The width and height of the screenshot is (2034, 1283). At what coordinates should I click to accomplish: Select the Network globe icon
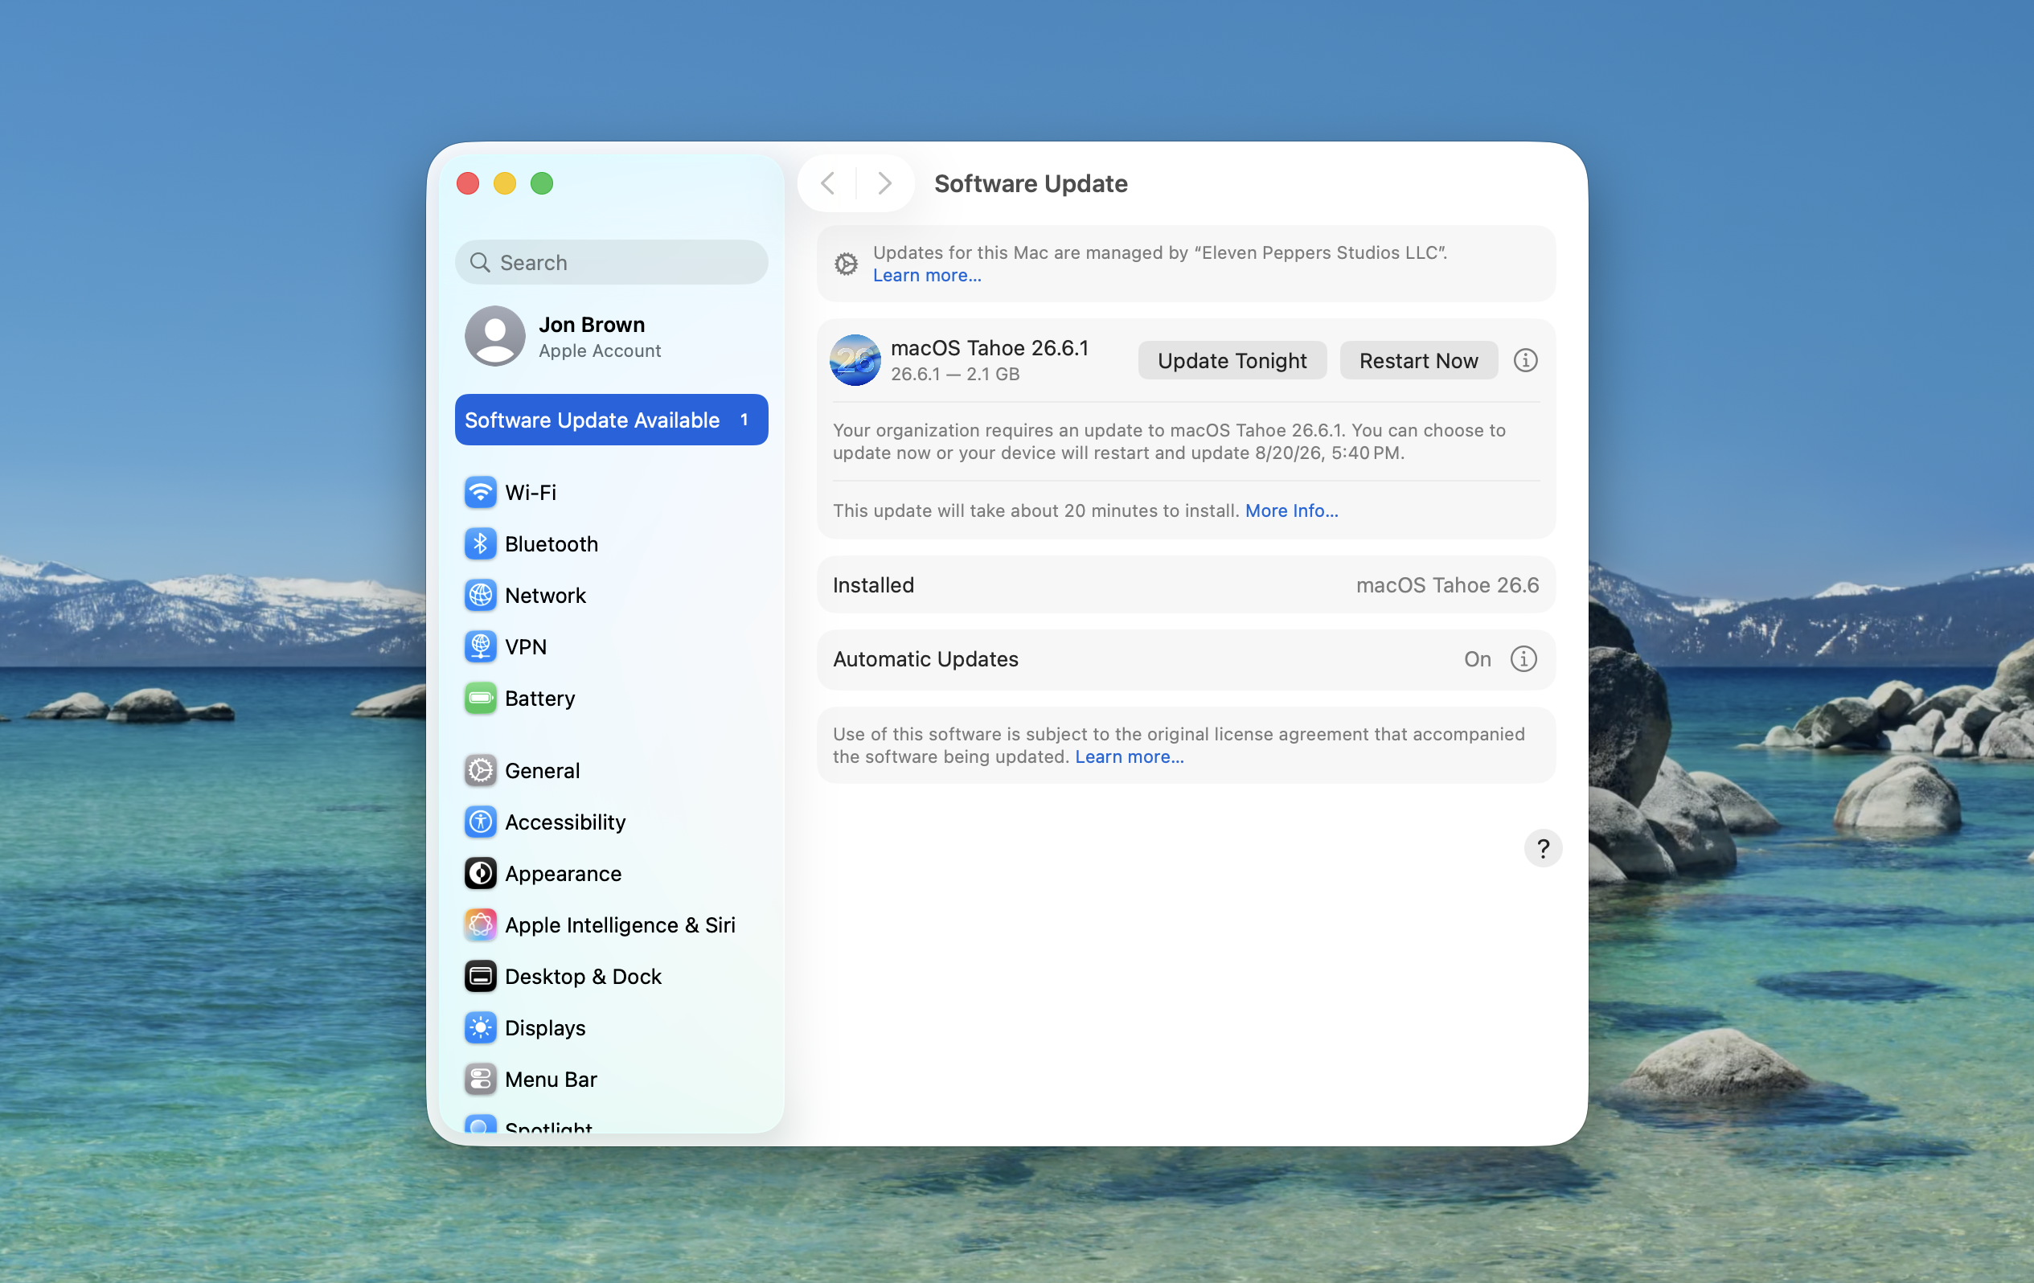(480, 596)
